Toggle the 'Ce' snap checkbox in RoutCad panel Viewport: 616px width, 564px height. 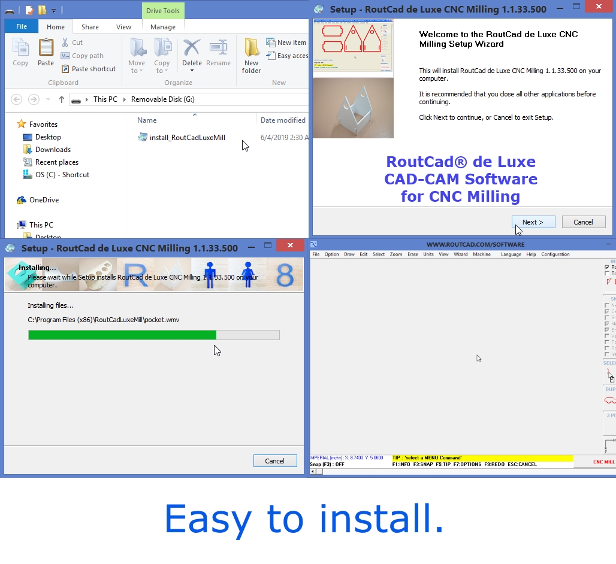tap(607, 311)
